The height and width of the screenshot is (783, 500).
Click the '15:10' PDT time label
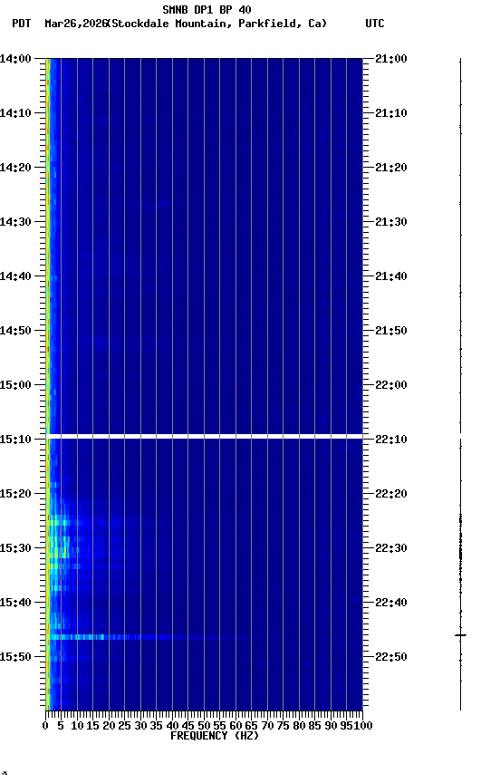pyautogui.click(x=15, y=440)
